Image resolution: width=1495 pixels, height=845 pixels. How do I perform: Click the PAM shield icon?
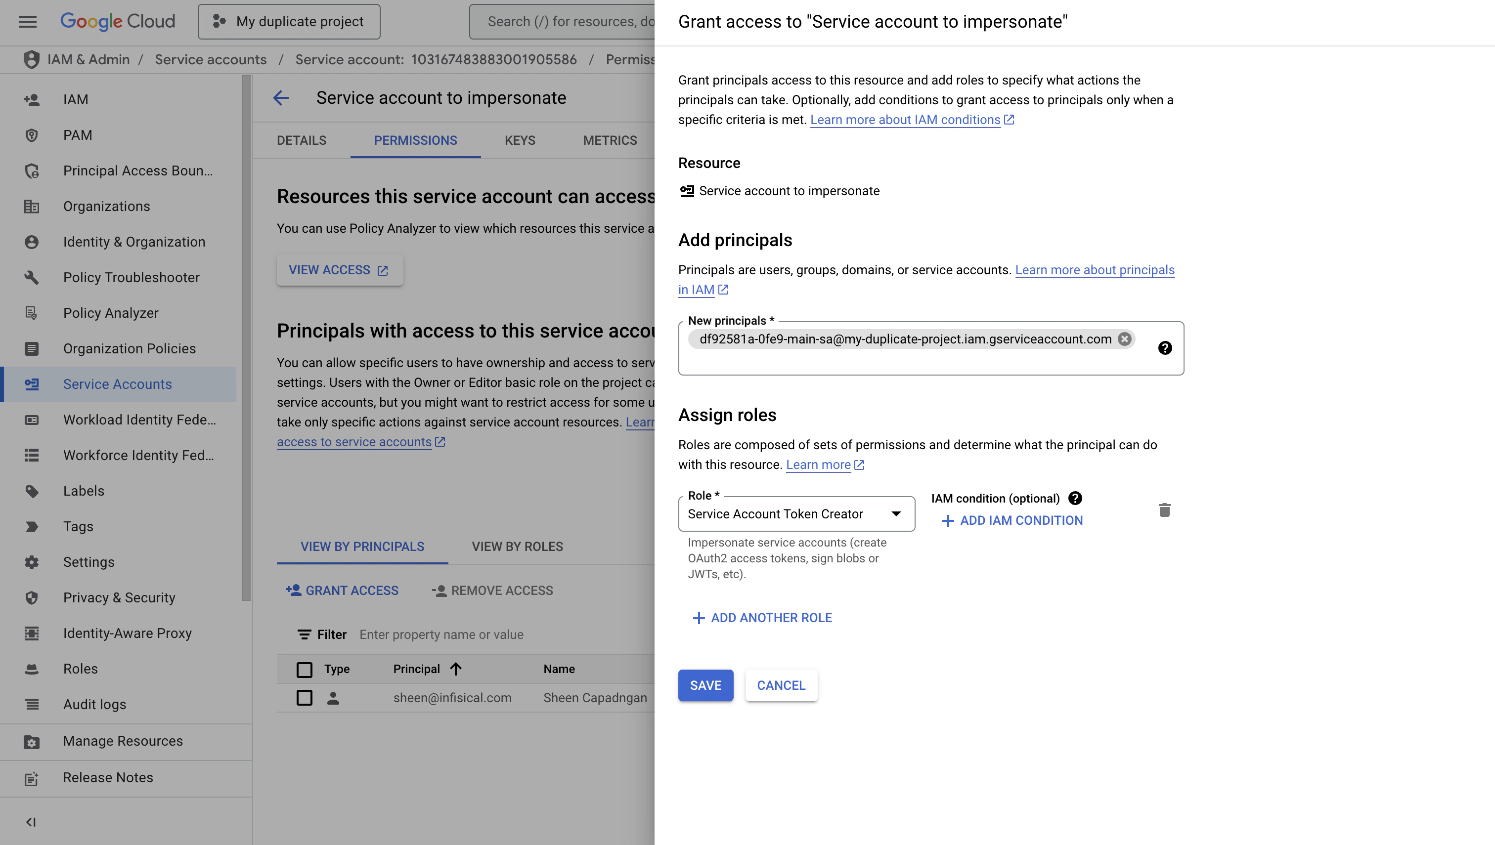point(32,135)
